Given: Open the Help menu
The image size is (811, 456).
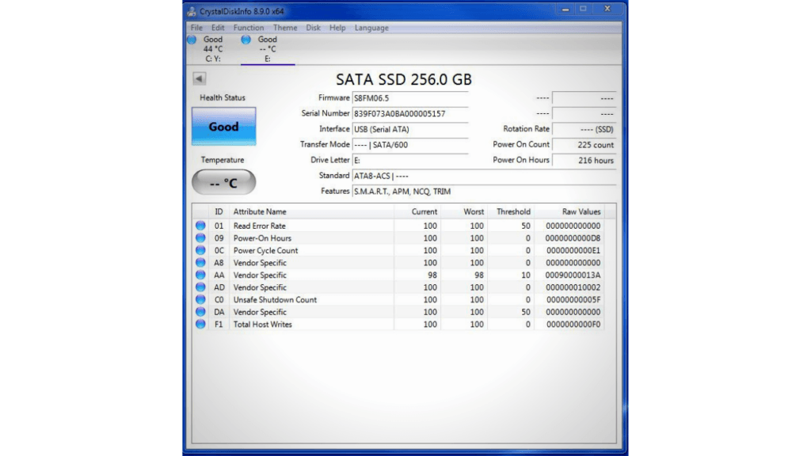Looking at the screenshot, I should click(337, 28).
